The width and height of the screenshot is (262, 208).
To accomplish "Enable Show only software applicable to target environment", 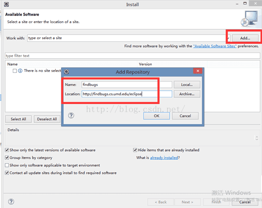I will [7, 165].
